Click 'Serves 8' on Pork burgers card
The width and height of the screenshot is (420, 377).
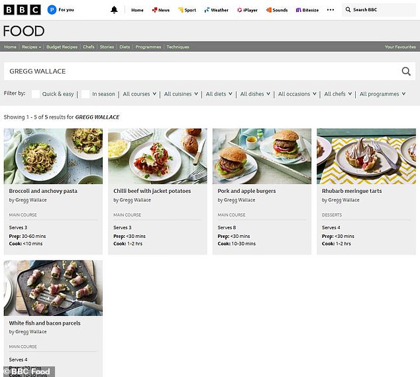(227, 227)
